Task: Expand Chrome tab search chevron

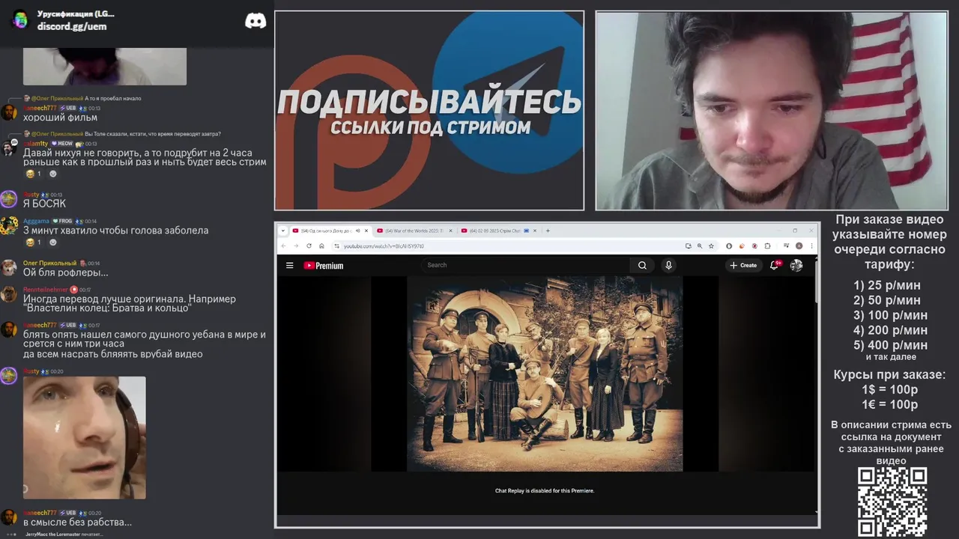Action: [283, 231]
